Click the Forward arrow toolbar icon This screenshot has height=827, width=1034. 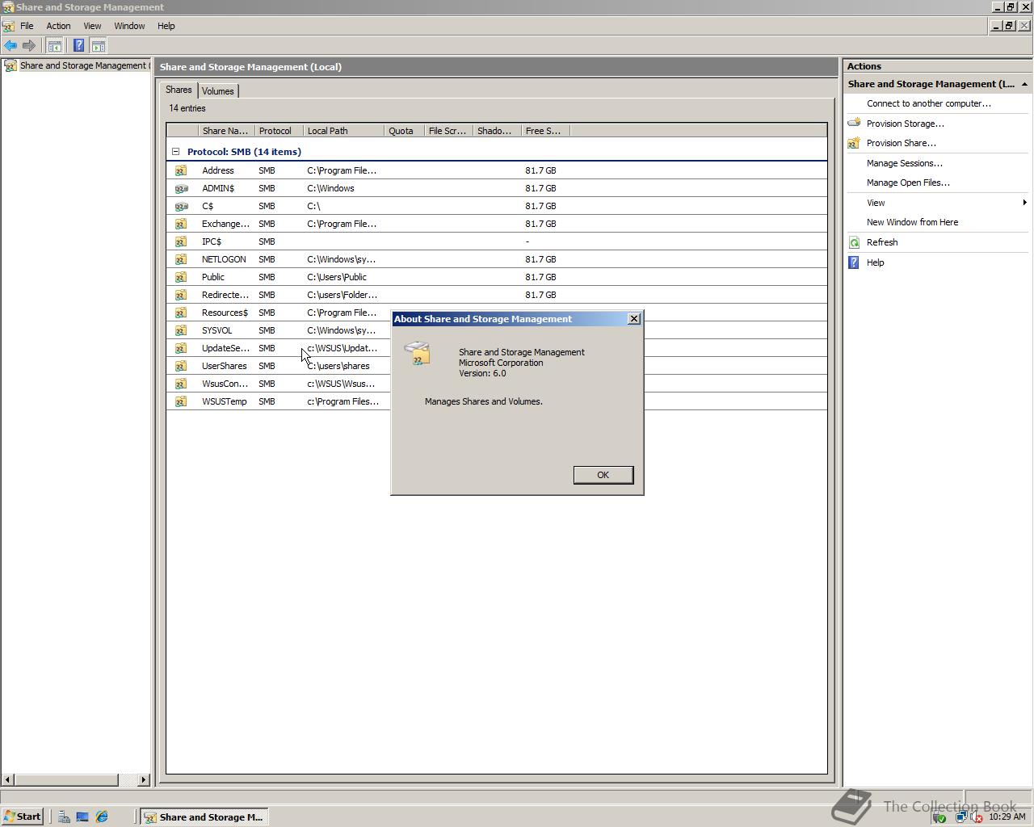[x=29, y=46]
